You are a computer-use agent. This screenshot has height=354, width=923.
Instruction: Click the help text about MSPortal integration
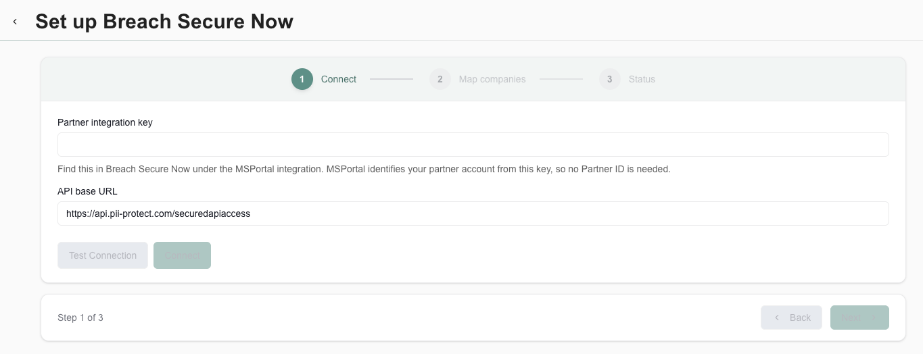tap(364, 169)
